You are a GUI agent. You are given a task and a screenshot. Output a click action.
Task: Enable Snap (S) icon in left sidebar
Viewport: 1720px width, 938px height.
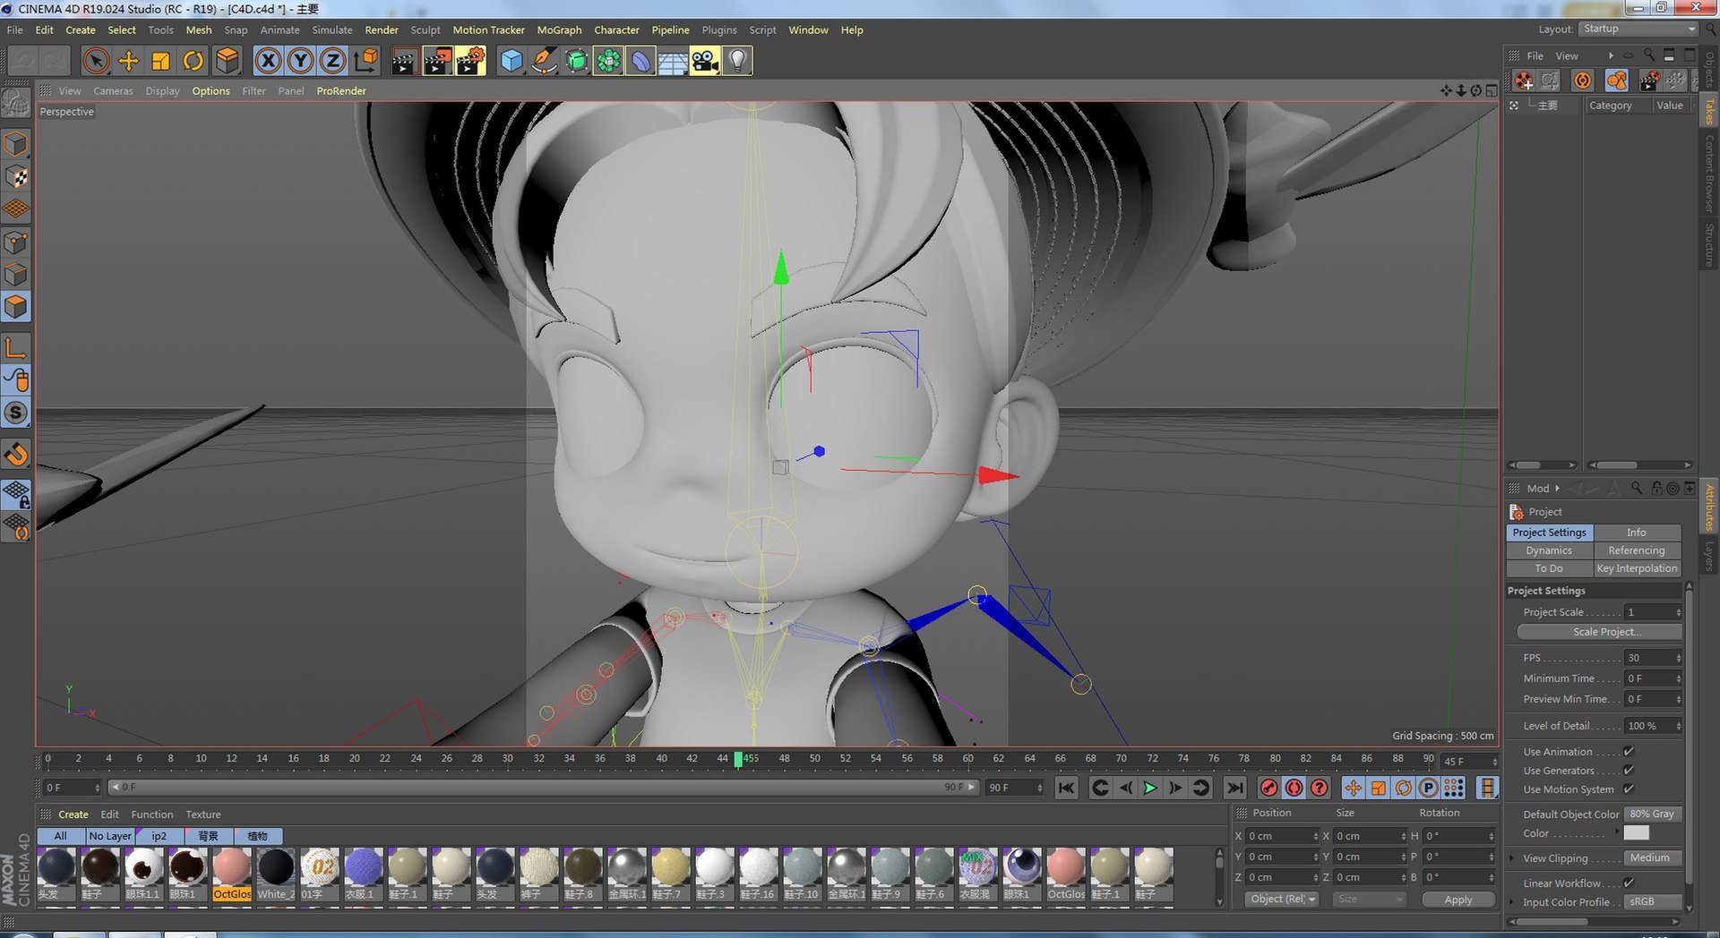pyautogui.click(x=16, y=413)
